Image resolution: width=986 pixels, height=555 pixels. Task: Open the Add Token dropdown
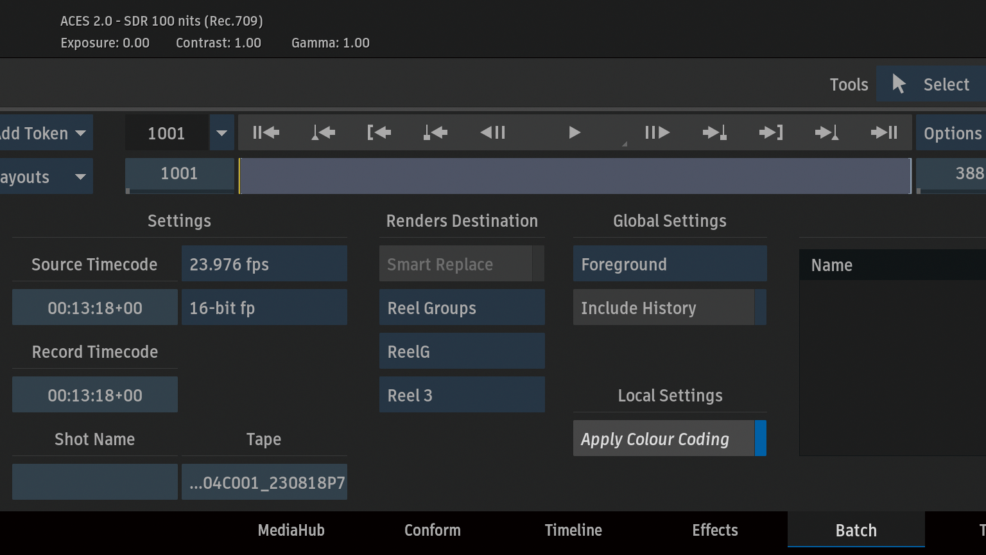(45, 133)
